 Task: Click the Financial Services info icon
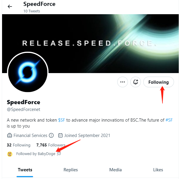tap(51, 136)
